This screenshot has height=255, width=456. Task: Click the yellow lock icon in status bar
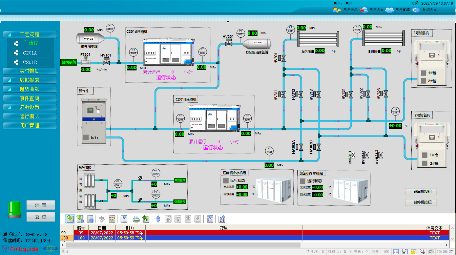[x=413, y=252]
